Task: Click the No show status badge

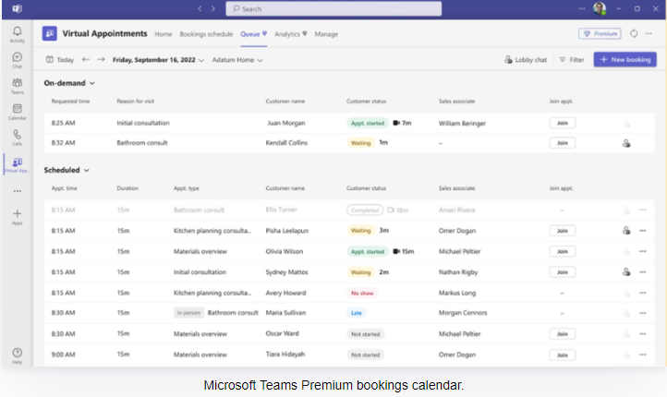Action: pos(362,293)
